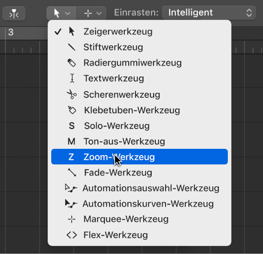263x255 pixels.
Task: Choose the Radiergummiwerkzeug eraser icon
Action: [x=72, y=63]
